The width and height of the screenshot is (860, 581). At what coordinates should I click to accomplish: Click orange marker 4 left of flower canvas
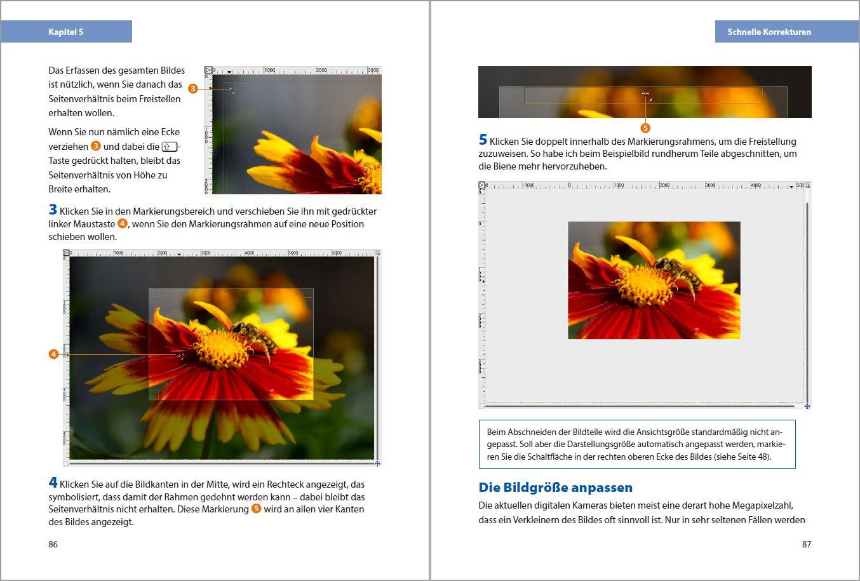coord(53,354)
